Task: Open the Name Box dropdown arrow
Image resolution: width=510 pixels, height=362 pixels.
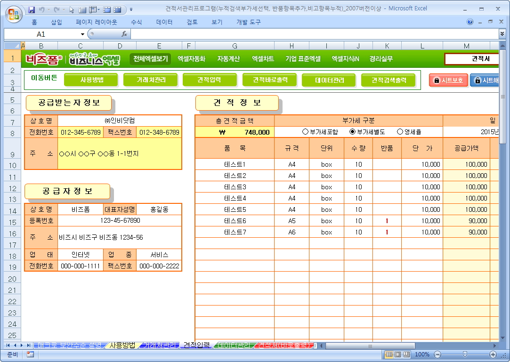Action: [82, 34]
